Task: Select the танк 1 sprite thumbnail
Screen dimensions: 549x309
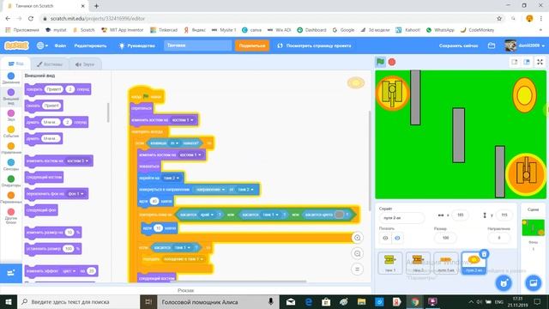Action: [390, 263]
